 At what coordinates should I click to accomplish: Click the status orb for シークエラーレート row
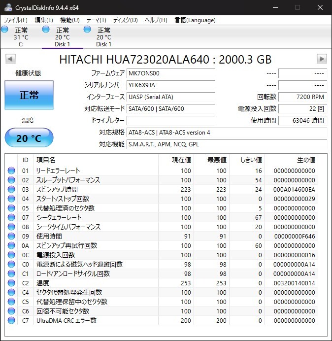[x=11, y=217]
